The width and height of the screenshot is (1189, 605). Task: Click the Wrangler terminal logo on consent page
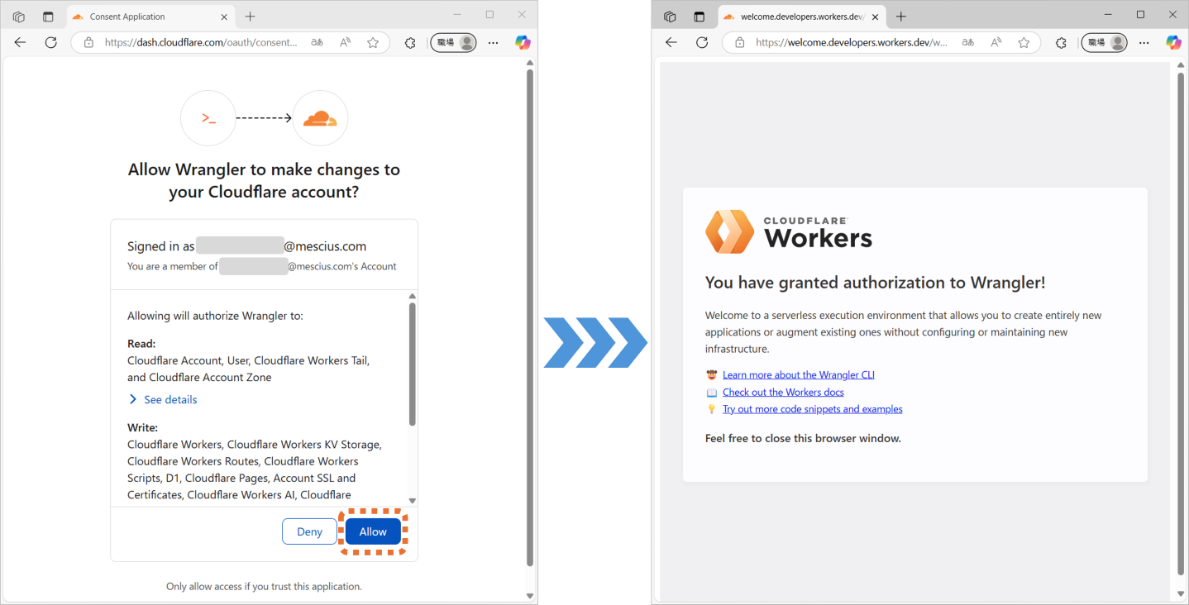[208, 118]
